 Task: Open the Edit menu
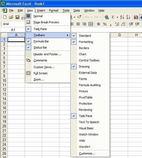20,10
